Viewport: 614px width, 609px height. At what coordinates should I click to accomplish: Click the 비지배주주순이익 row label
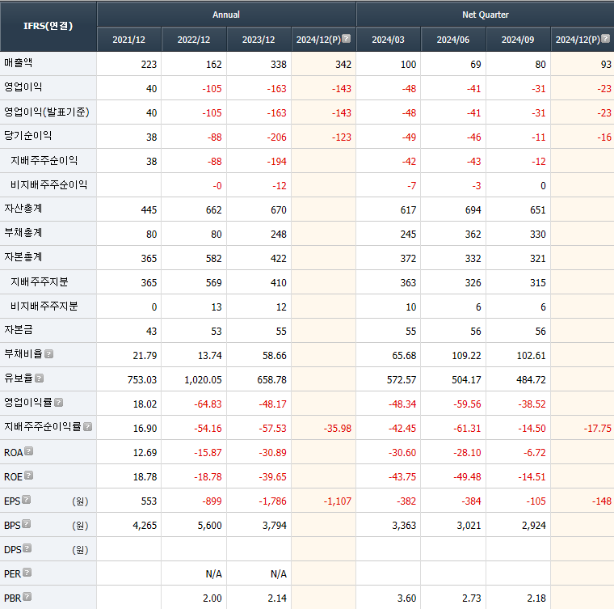(49, 185)
